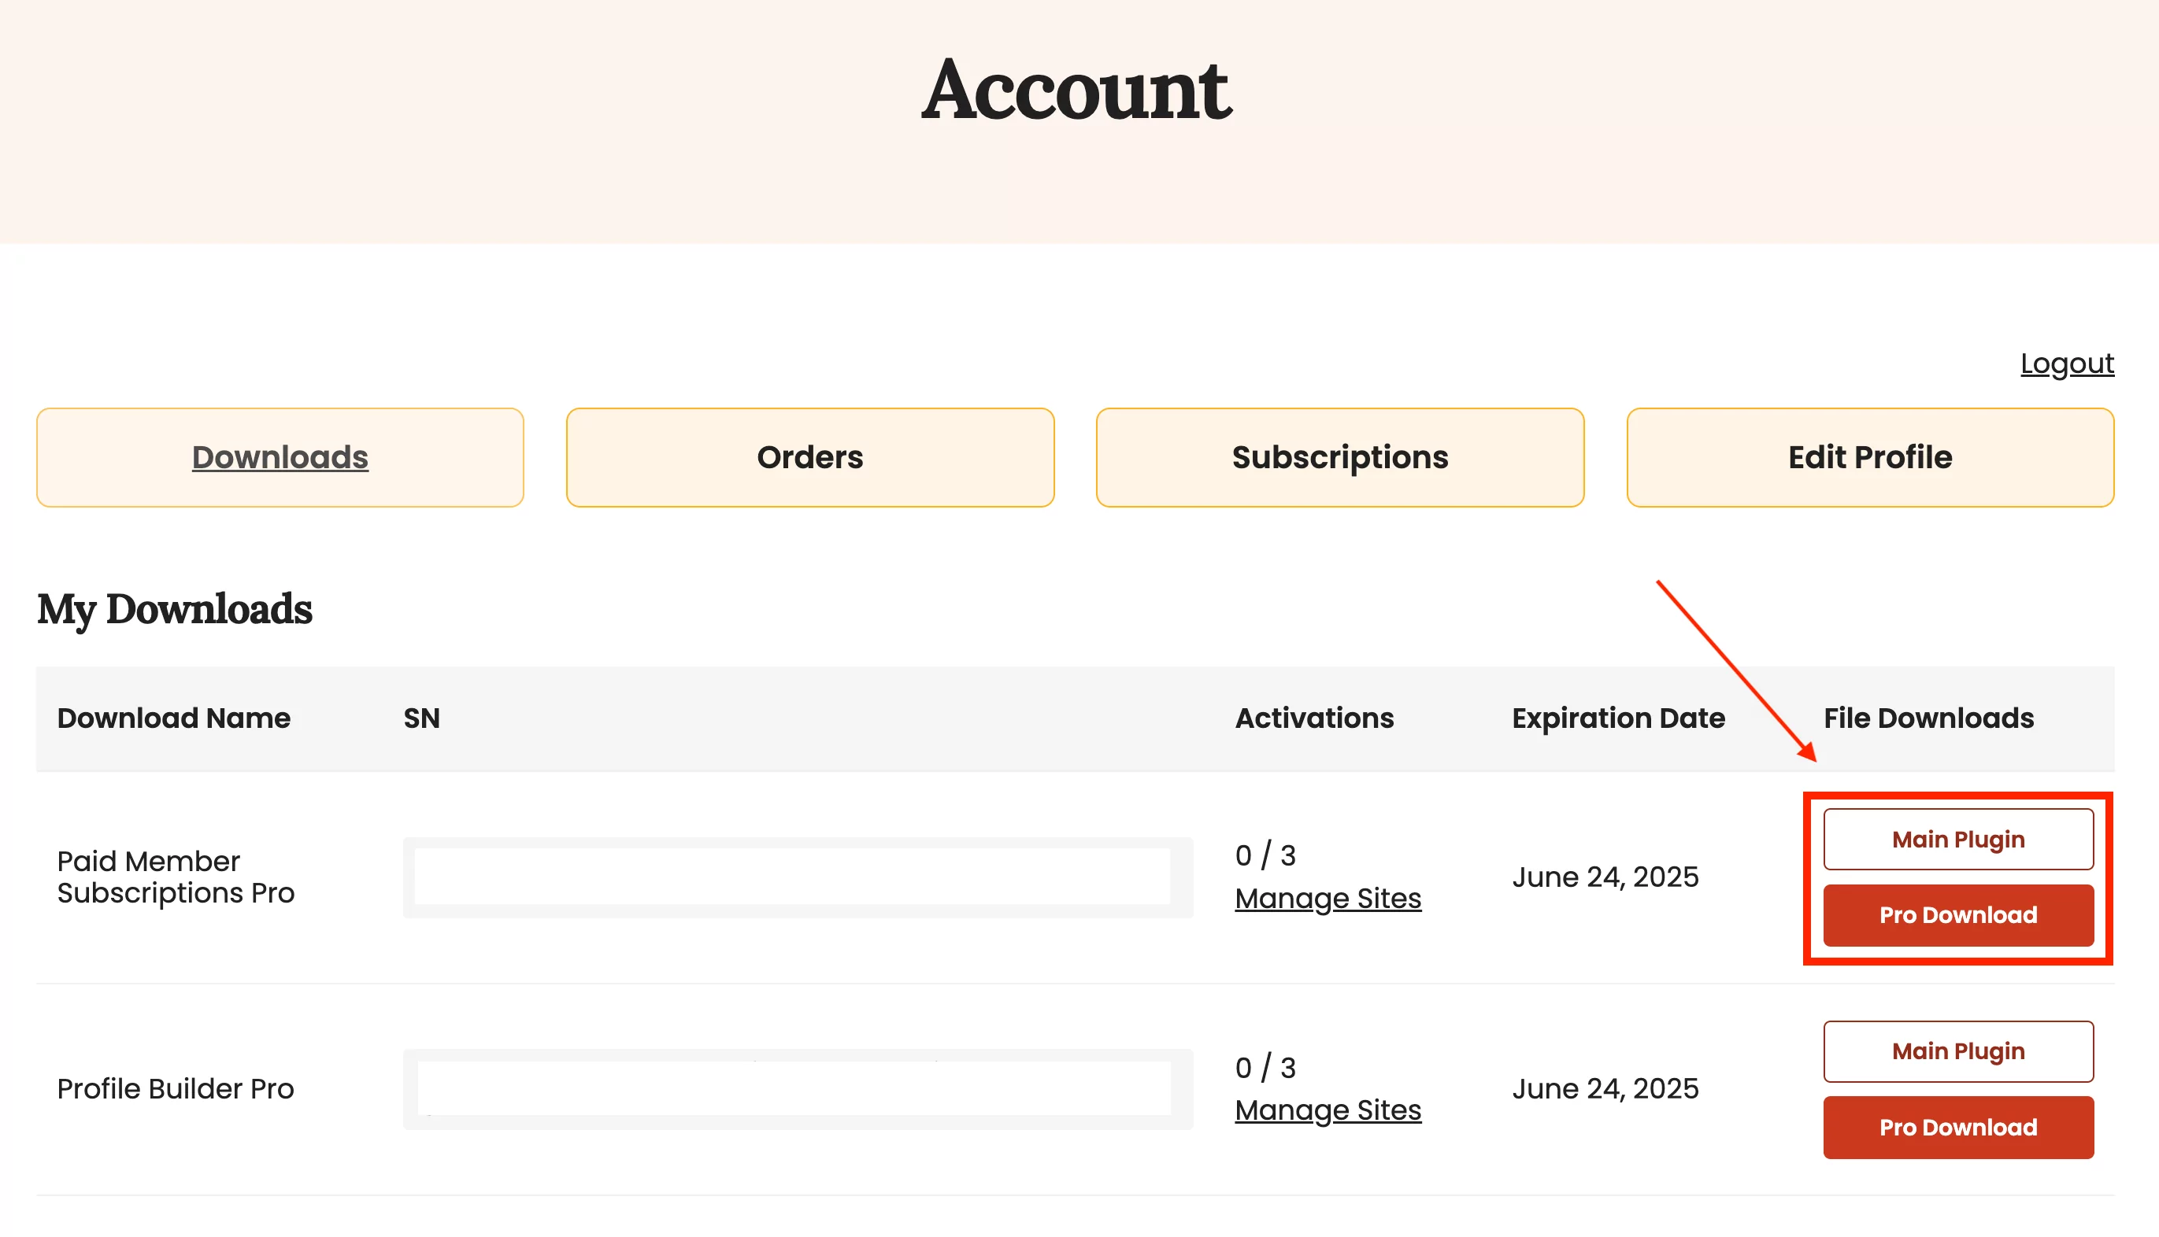
Task: Download Main Plugin for Paid Member Subscriptions
Action: pos(1957,840)
